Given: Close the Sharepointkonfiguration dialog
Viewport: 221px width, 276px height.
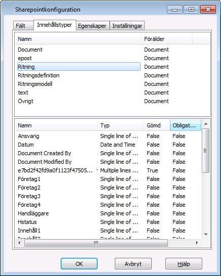Looking at the screenshot, I should click(208, 10).
